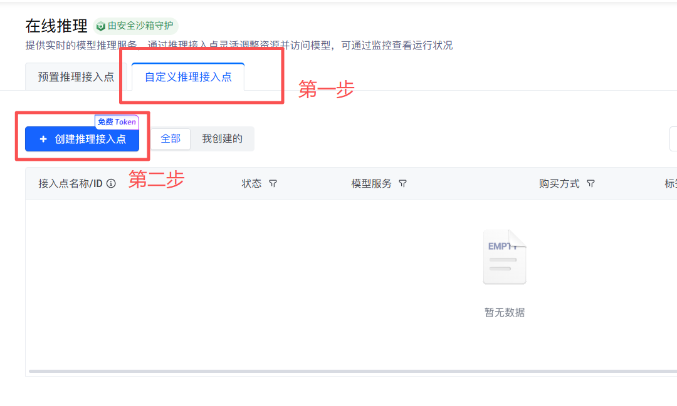
Task: Open the 模型服务 column filter dropdown
Action: click(x=403, y=183)
